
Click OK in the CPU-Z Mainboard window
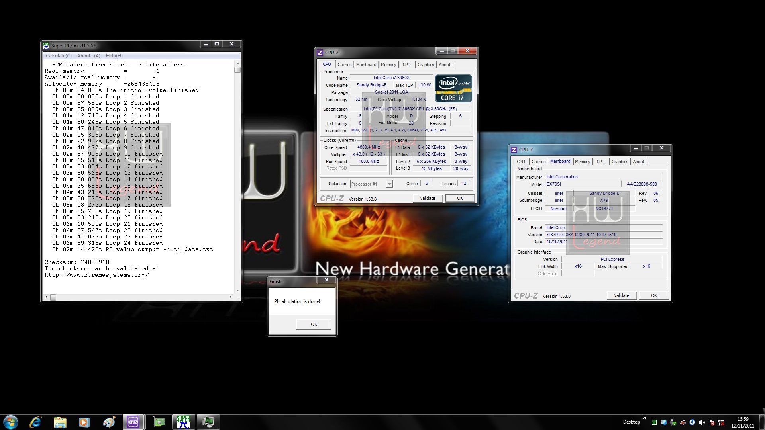[x=654, y=295]
